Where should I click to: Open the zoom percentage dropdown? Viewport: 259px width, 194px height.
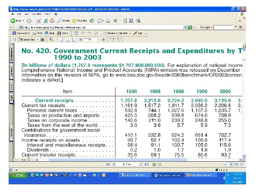tap(98, 40)
